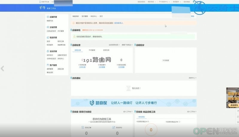Viewport: 239px width, 137px height.
Task: Open 发货 in sidebar
Action: click(48, 41)
